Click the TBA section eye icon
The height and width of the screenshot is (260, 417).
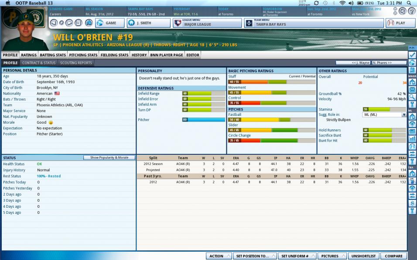pos(412,188)
